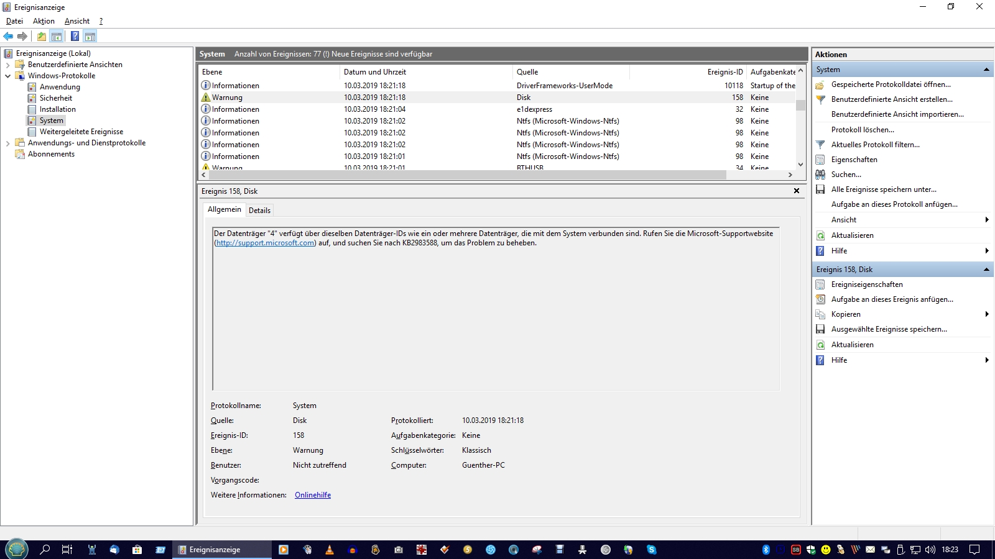Open the ? help menu
This screenshot has width=995, height=559.
pos(101,21)
